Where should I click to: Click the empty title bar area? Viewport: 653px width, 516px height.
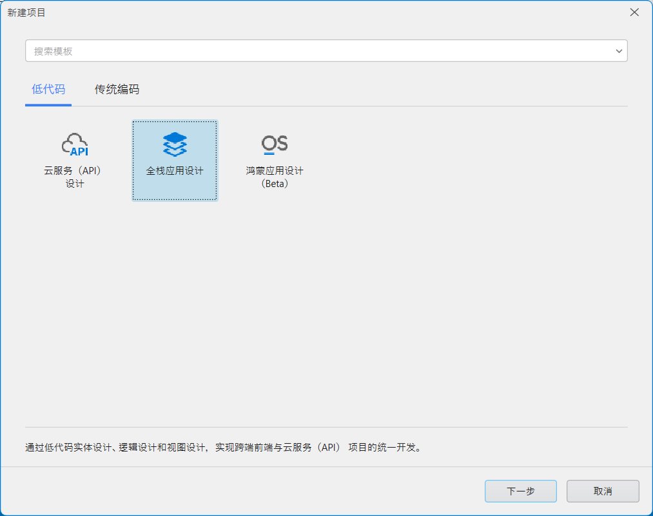[x=322, y=12]
